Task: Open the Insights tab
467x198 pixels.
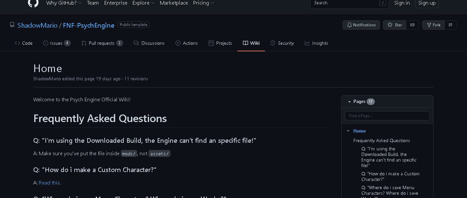Action: 316,43
